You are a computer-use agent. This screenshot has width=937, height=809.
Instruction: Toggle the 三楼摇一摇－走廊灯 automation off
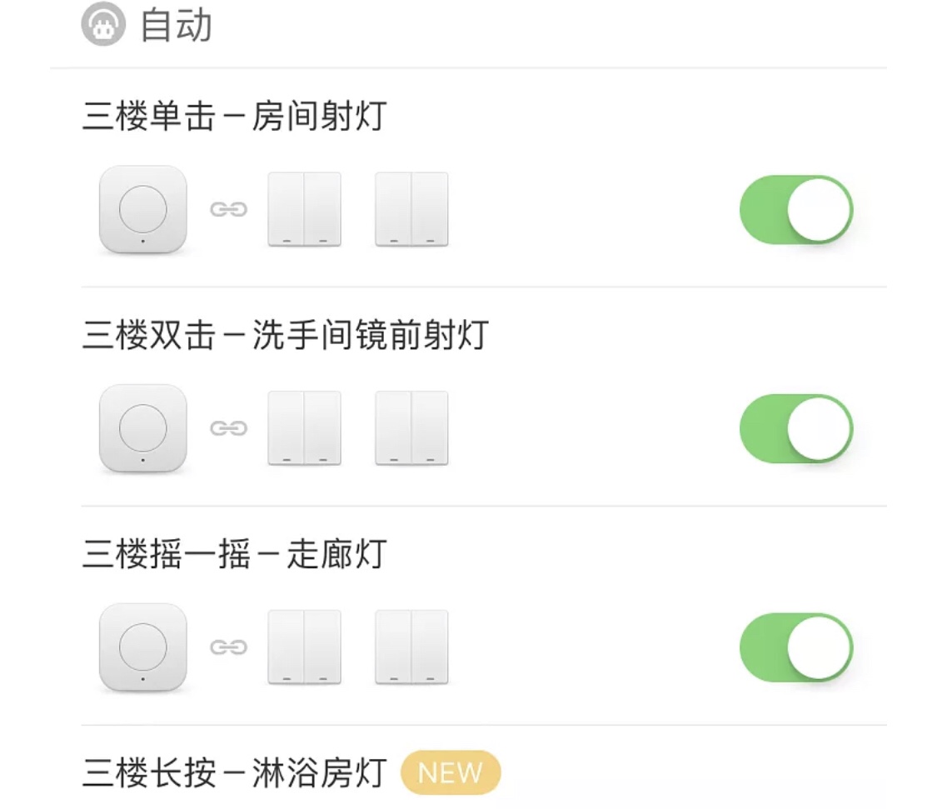(796, 647)
